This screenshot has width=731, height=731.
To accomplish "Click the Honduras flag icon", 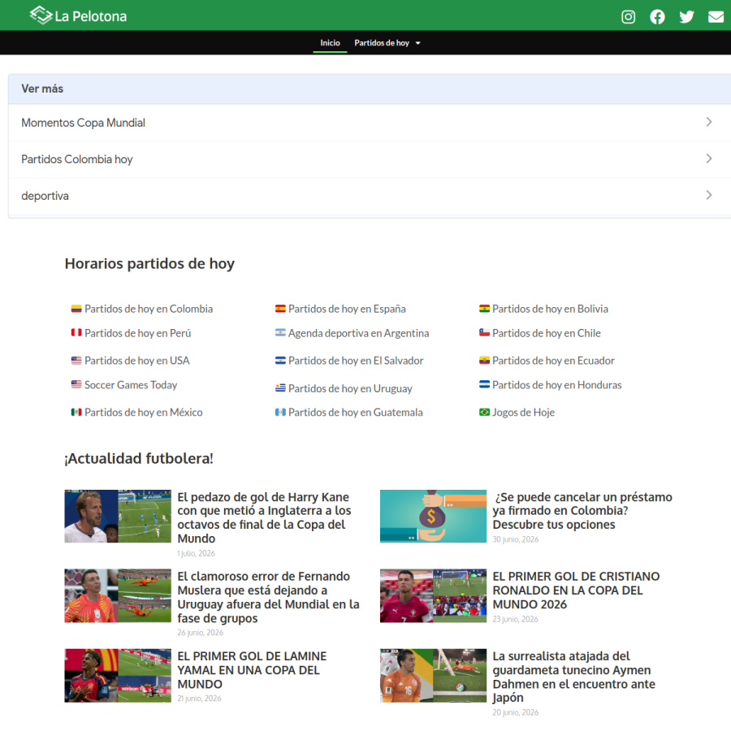I will tap(484, 384).
